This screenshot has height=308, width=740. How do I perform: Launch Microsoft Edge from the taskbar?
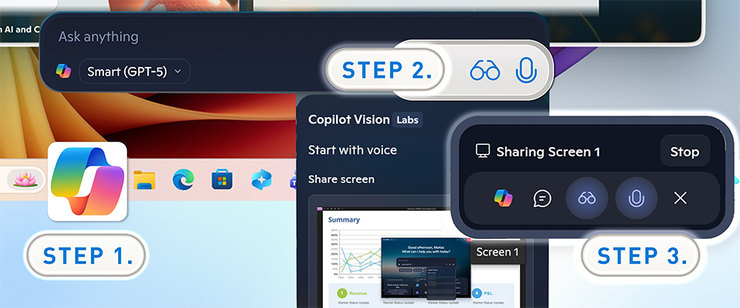[183, 179]
